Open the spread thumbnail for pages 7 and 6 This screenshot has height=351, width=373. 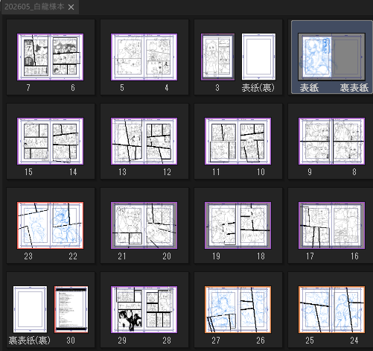click(x=50, y=57)
